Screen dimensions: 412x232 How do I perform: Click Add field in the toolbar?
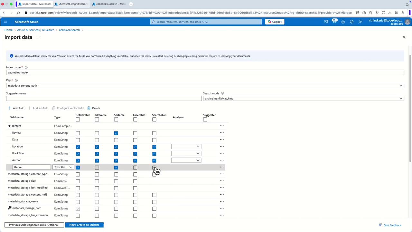[x=16, y=108]
